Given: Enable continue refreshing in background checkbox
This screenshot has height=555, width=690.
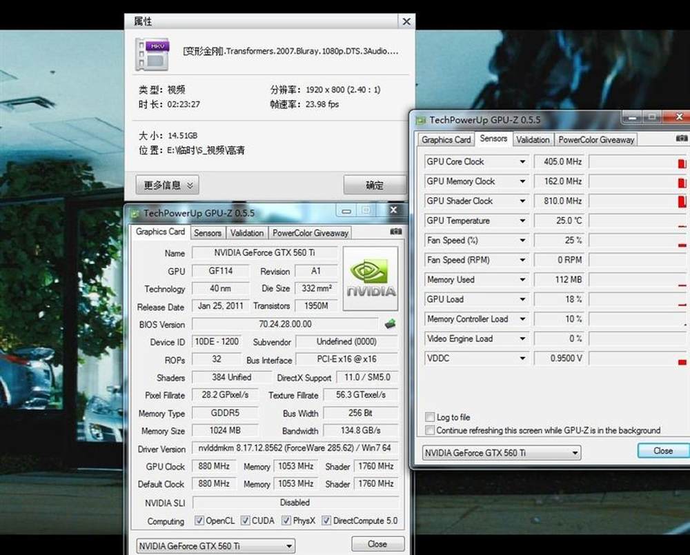Looking at the screenshot, I should (429, 430).
